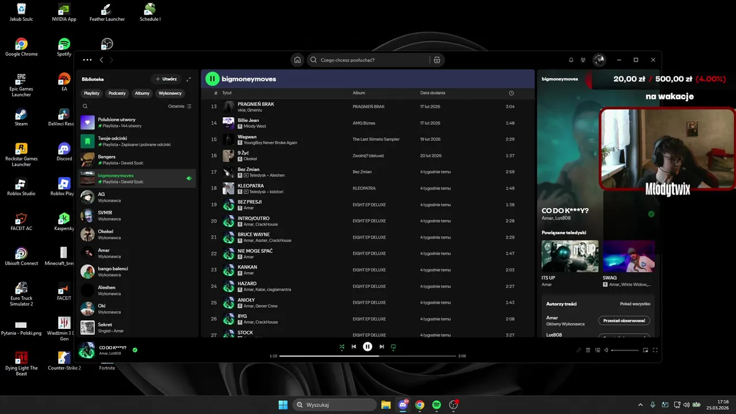736x414 pixels.
Task: Open artist Okekel in the library
Action: 137,234
